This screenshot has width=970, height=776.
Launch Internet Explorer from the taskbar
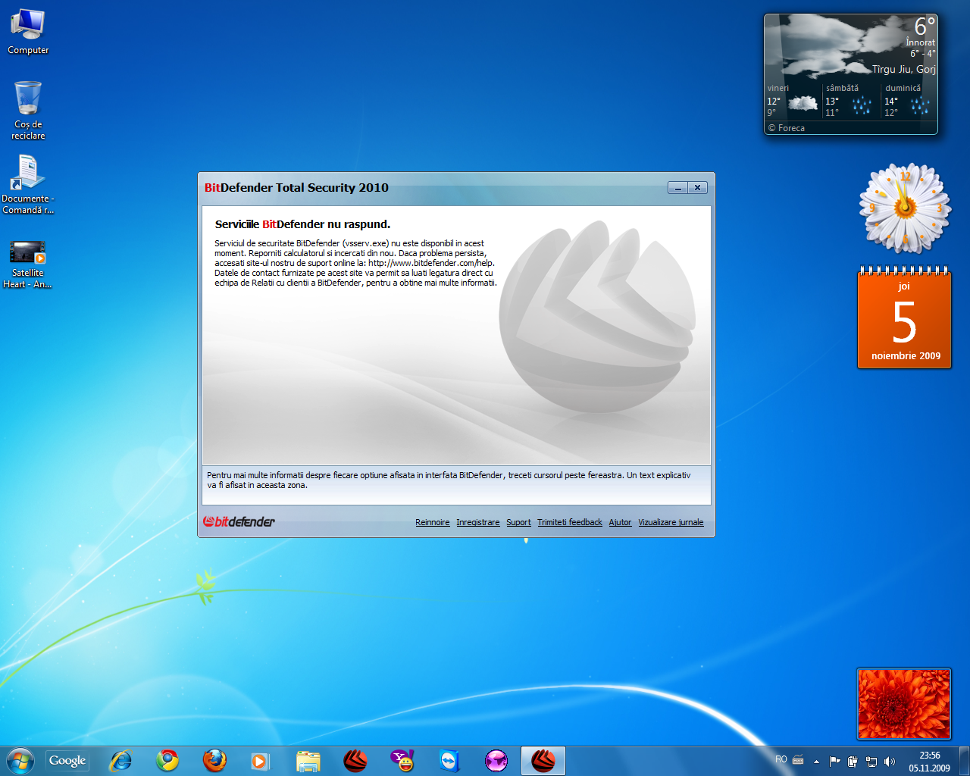click(120, 761)
